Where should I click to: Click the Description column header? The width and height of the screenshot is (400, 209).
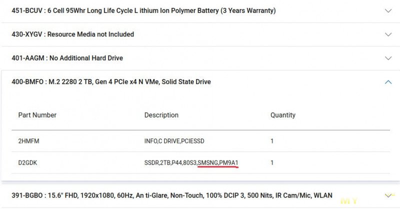(x=161, y=115)
